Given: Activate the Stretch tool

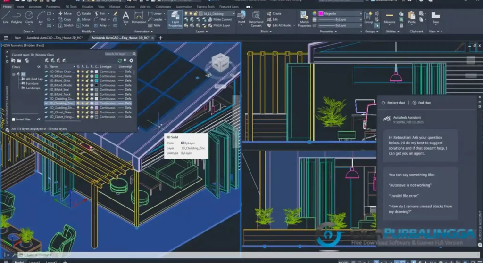Looking at the screenshot, I should (x=66, y=25).
